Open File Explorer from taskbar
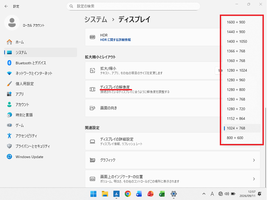The image size is (267, 200). (105, 194)
